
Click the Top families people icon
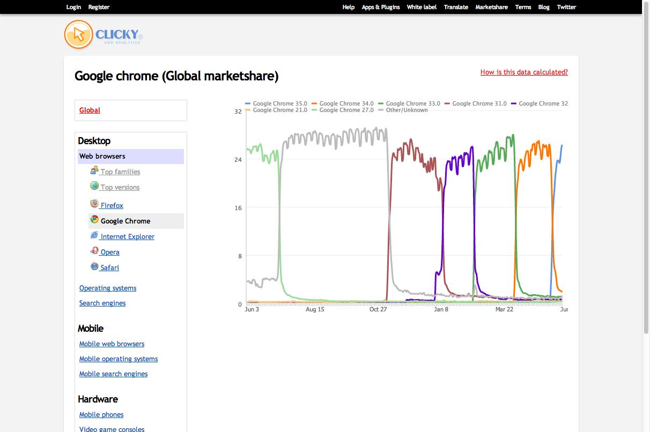[x=94, y=170]
